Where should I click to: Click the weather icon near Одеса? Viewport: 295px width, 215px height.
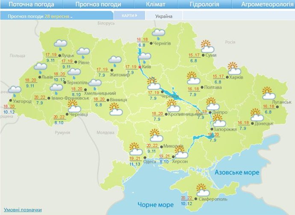pos(136,149)
